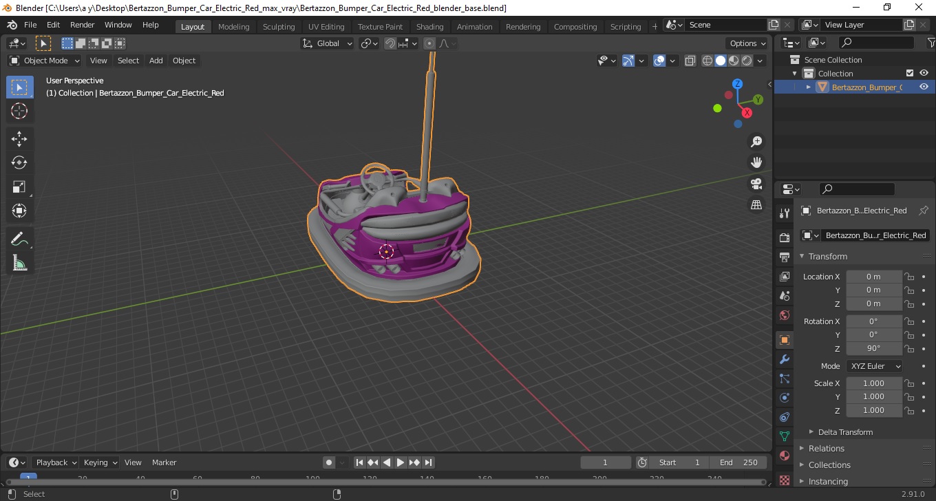
Task: Choose the Measure tool
Action: point(19,263)
